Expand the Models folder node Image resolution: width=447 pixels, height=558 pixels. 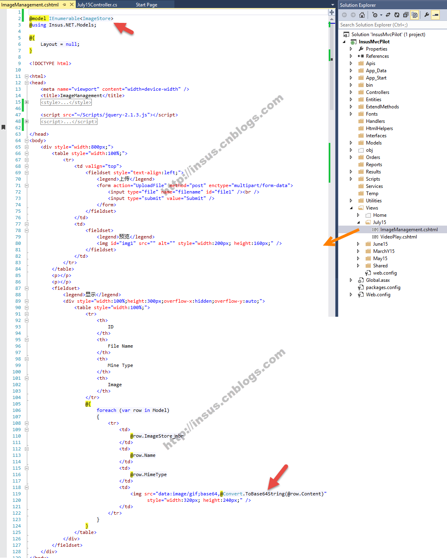point(351,143)
